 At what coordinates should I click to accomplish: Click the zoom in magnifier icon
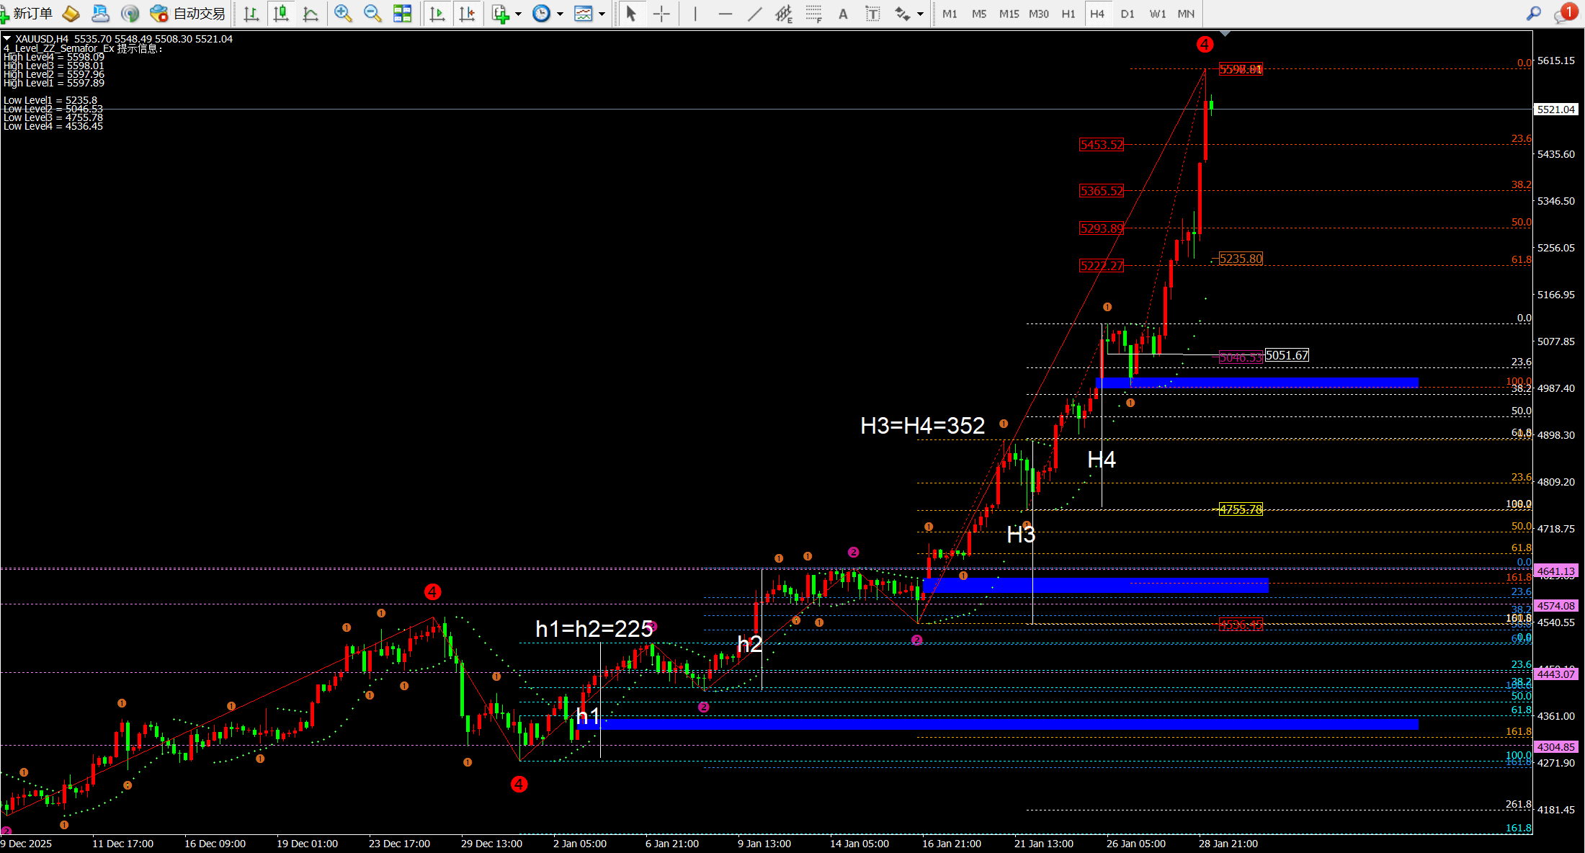pyautogui.click(x=343, y=14)
